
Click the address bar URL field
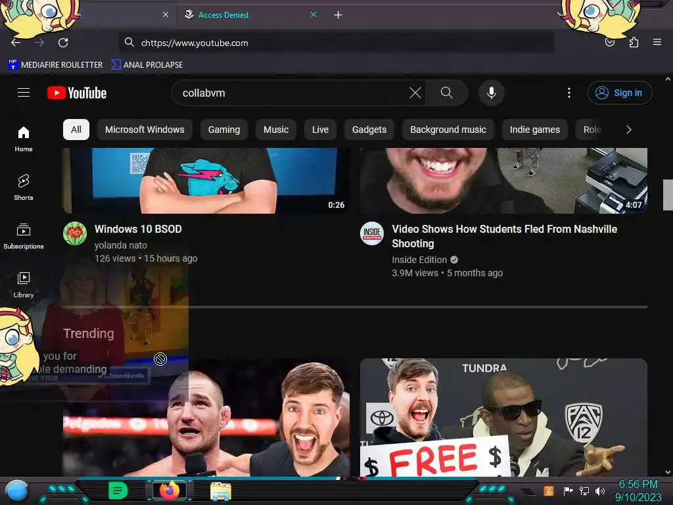tap(336, 43)
